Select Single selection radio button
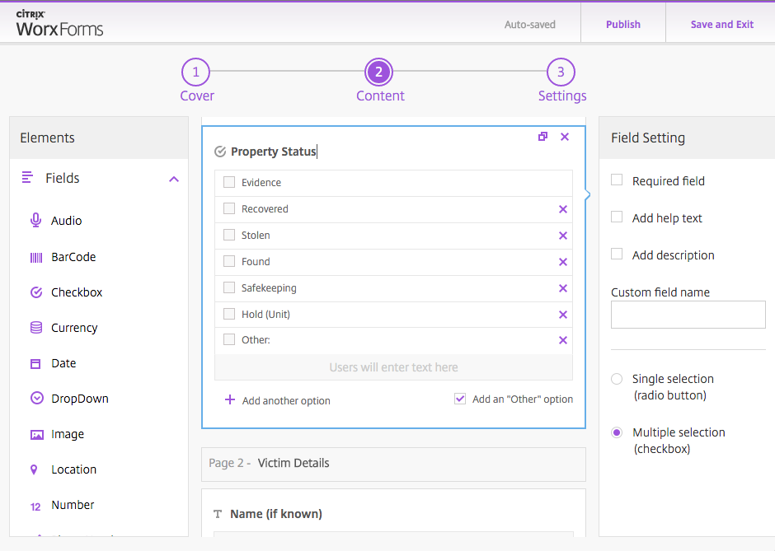 617,379
